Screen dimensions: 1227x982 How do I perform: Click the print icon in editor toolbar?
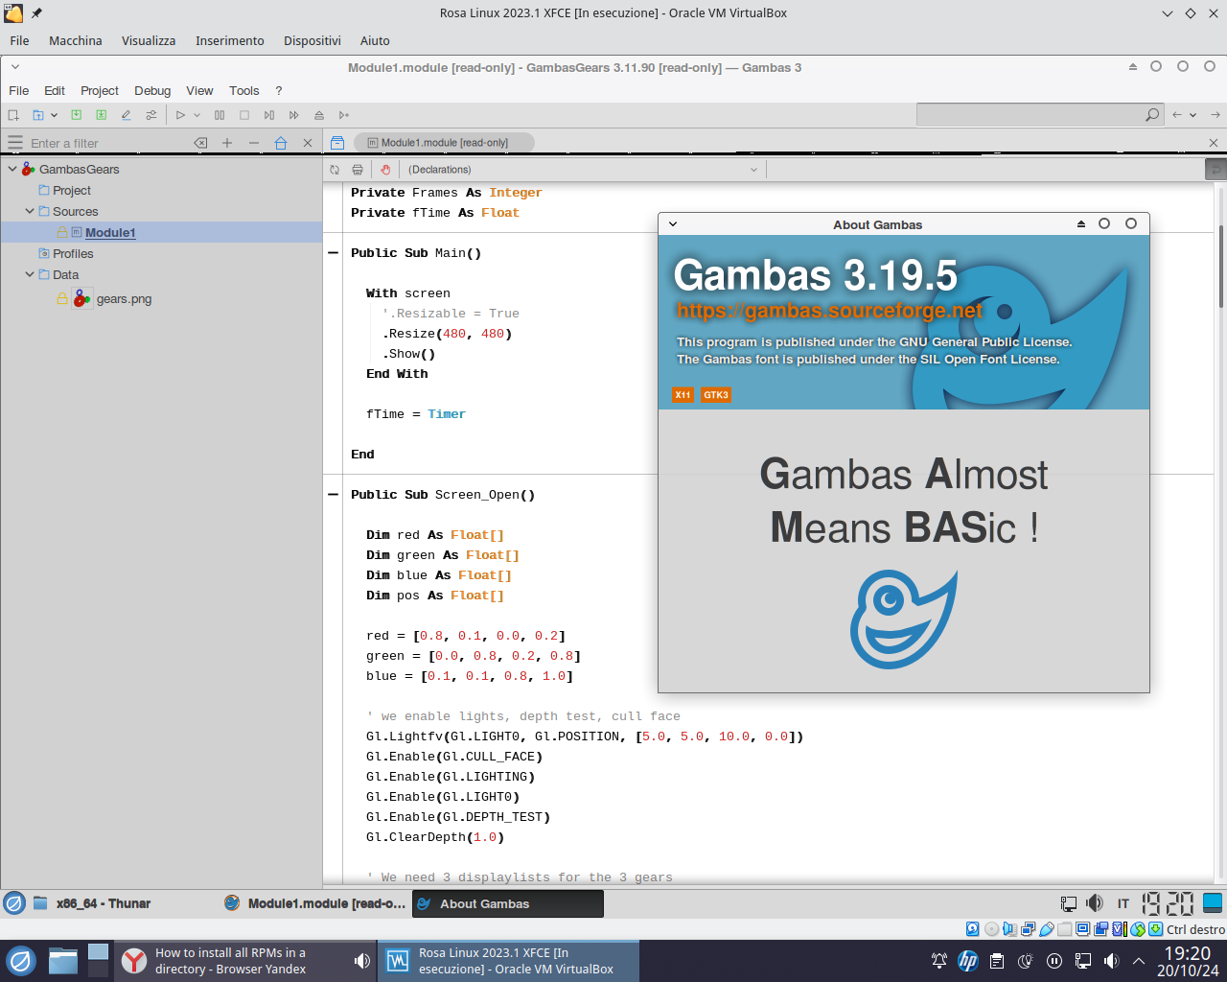(358, 170)
